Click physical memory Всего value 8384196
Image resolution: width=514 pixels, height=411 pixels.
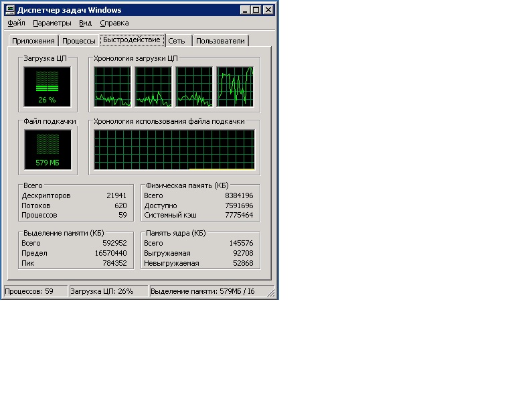point(239,195)
